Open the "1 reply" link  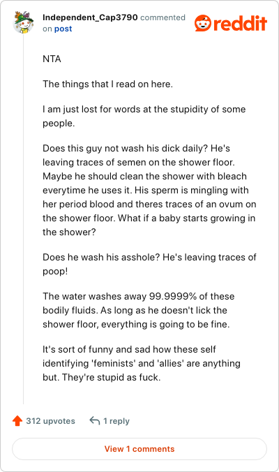click(x=116, y=421)
